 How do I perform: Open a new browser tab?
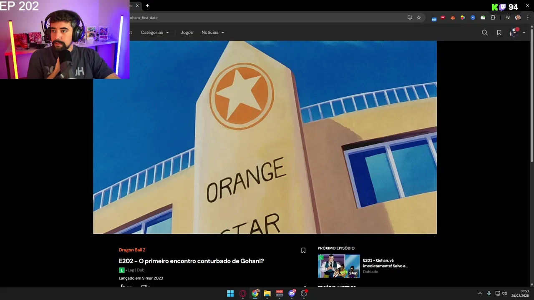(147, 6)
